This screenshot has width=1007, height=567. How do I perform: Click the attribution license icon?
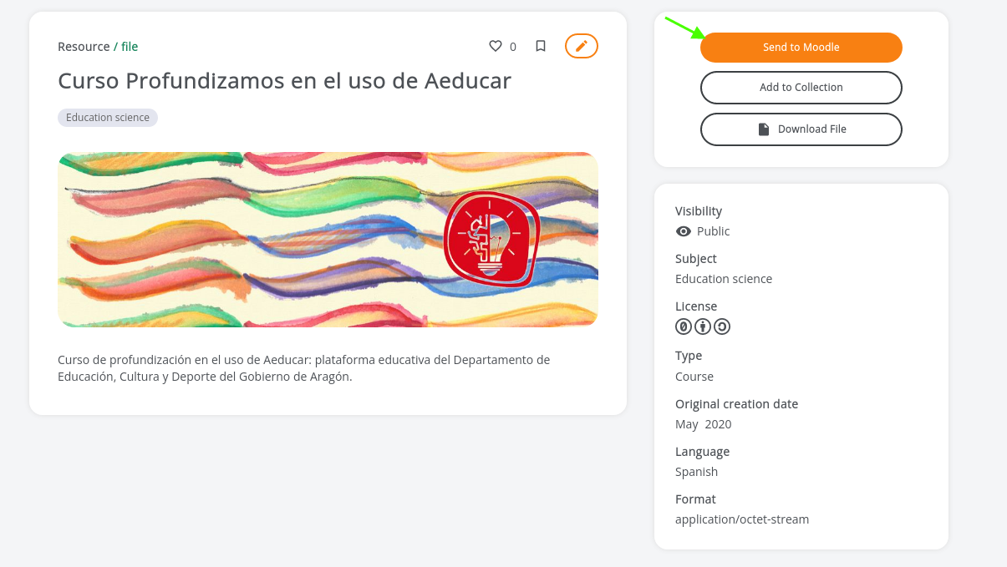[703, 327]
